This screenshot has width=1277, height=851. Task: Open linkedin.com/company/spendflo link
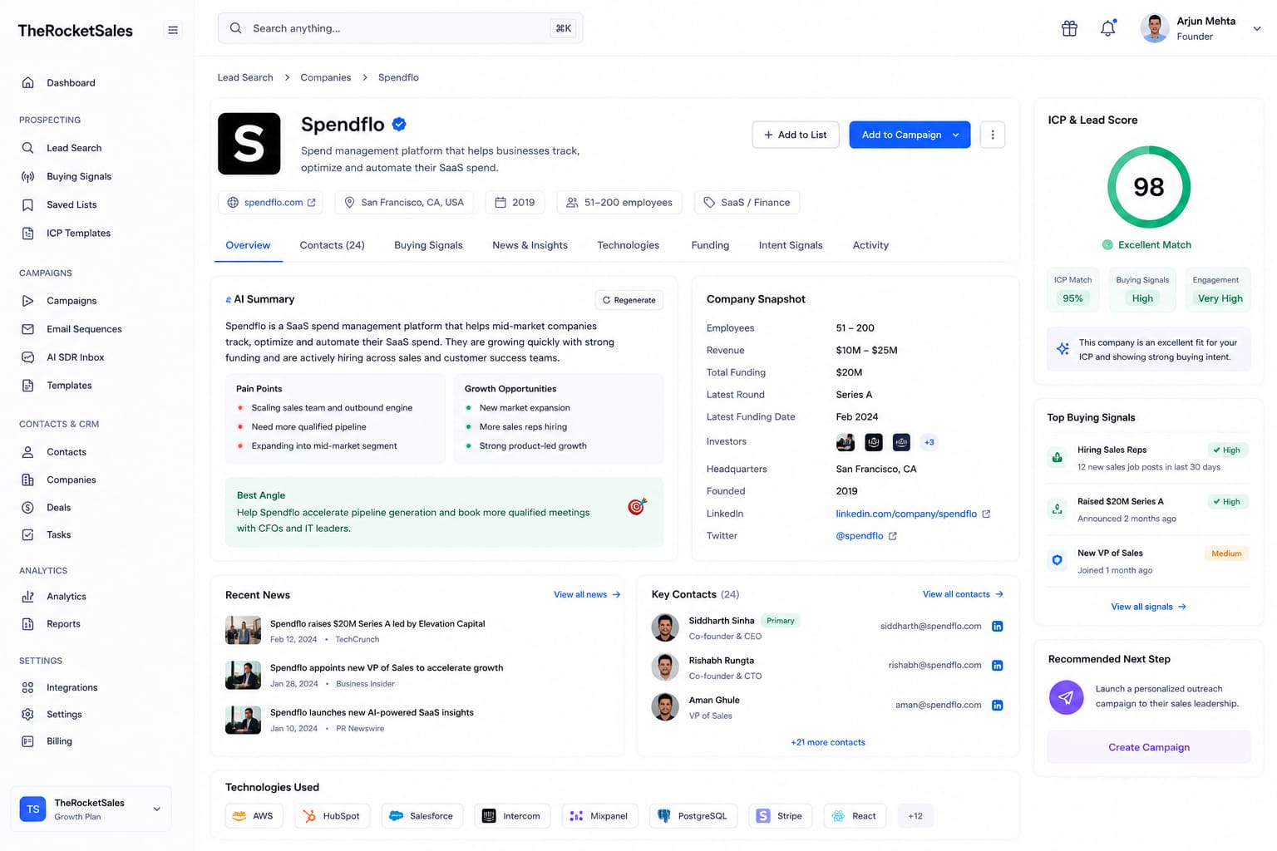click(913, 514)
